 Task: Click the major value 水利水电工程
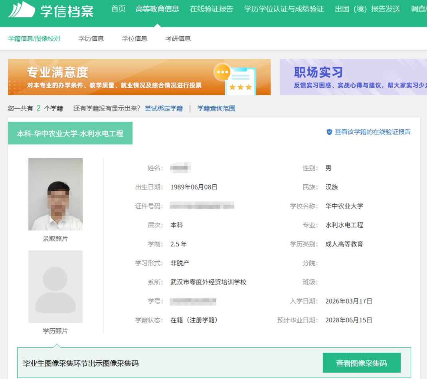[x=344, y=225]
